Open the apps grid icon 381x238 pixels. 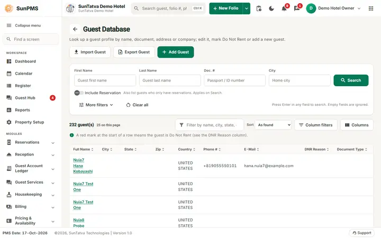pos(371,8)
